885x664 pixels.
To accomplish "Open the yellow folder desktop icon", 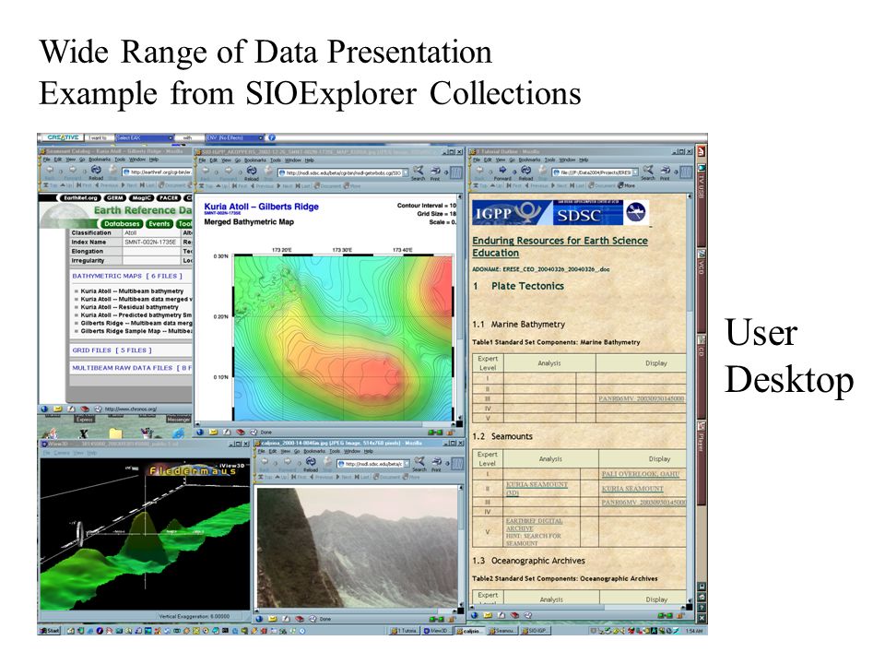I will (x=115, y=433).
